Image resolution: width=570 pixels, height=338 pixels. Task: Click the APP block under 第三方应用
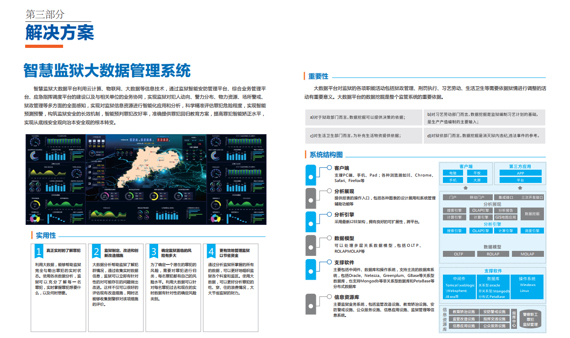coord(520,173)
